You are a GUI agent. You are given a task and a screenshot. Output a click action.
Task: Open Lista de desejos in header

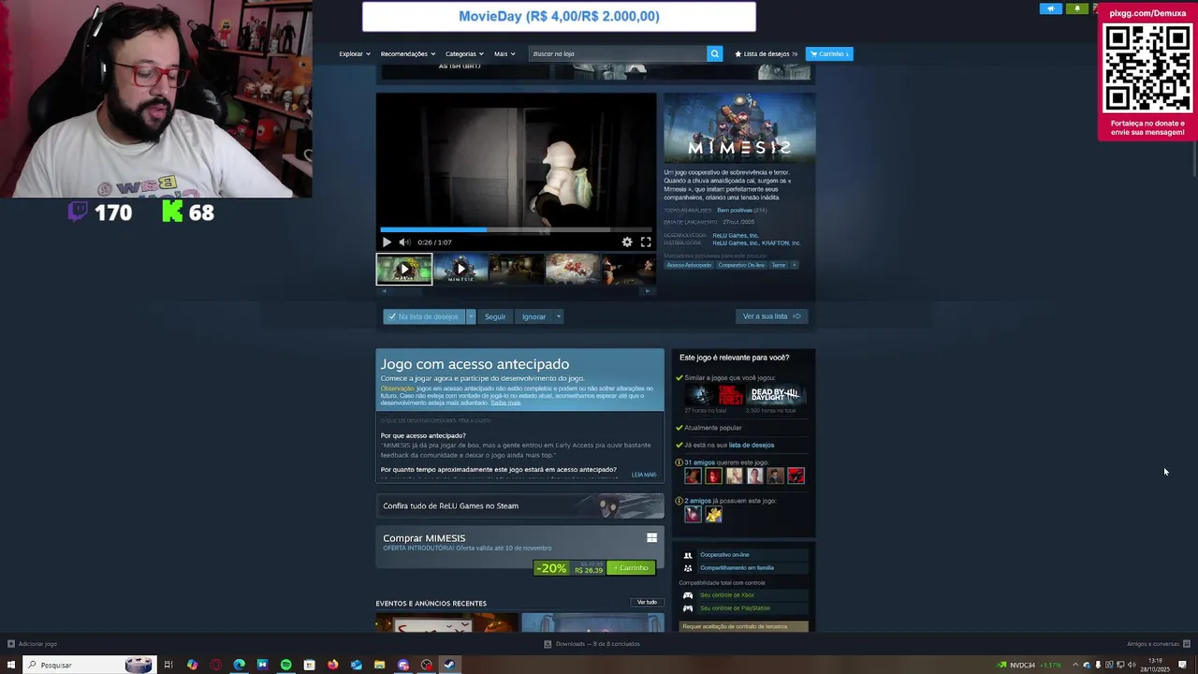766,53
